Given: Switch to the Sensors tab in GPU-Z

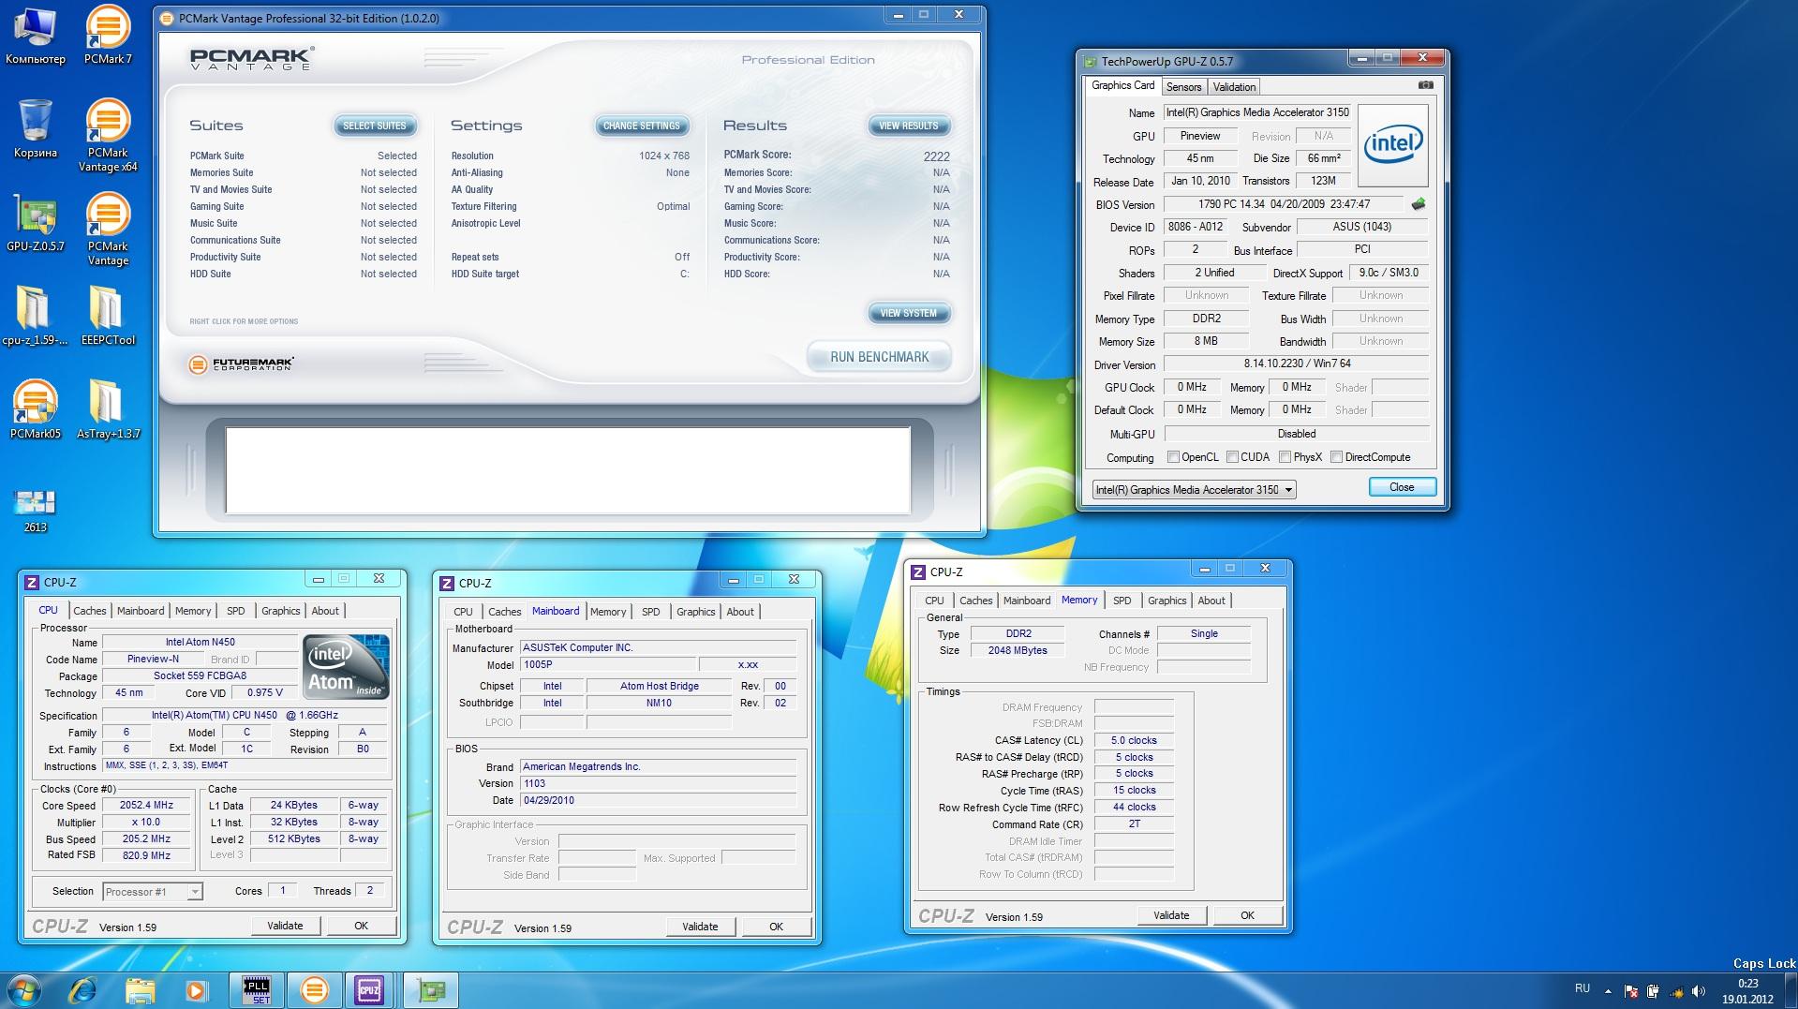Looking at the screenshot, I should pyautogui.click(x=1183, y=86).
